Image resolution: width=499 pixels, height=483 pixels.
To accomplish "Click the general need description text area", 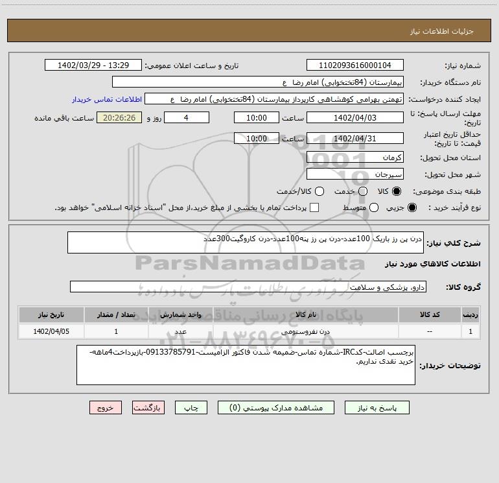I will (x=246, y=242).
